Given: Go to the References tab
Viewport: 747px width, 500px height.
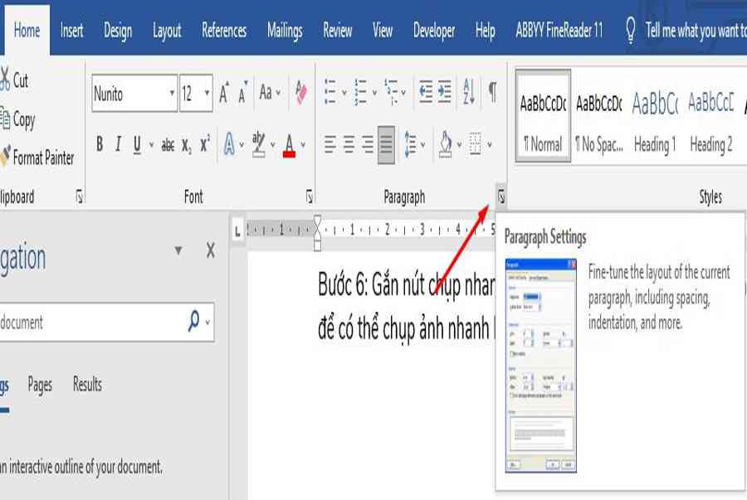Looking at the screenshot, I should tap(224, 31).
